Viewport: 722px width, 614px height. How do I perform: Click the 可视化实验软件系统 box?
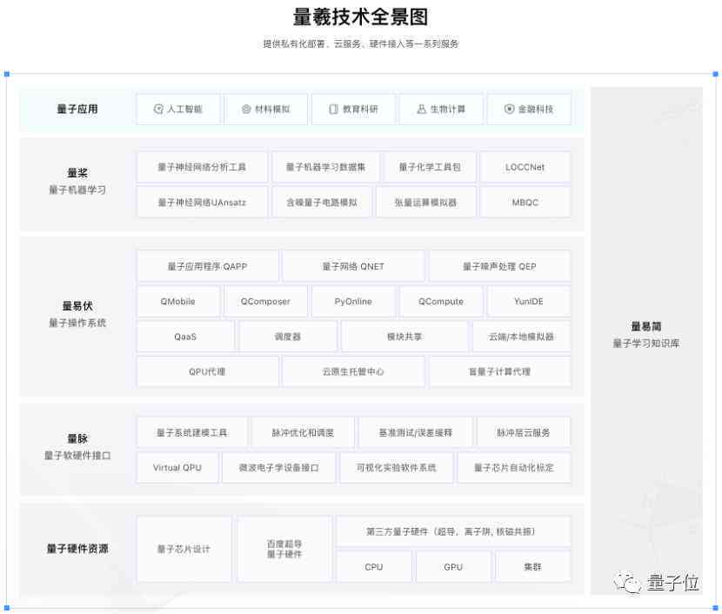tap(397, 468)
